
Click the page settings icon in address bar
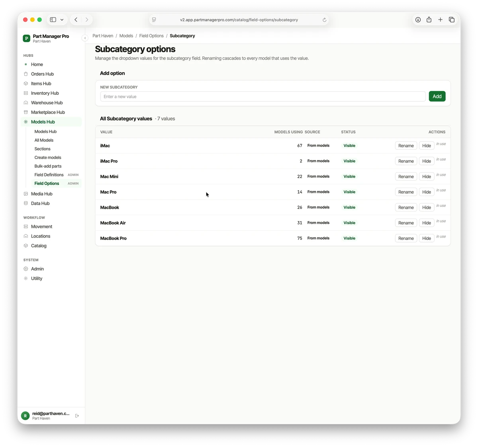click(x=154, y=20)
